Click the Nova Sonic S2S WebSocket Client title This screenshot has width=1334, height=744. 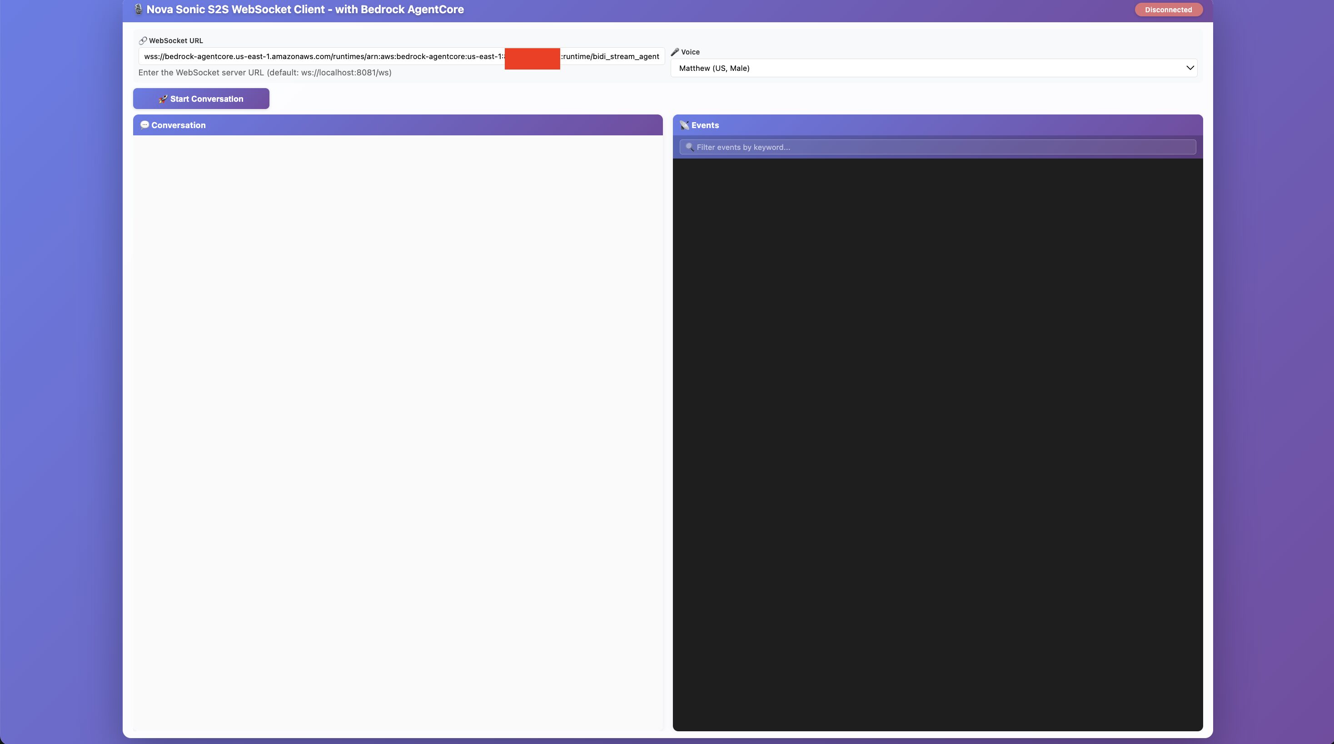(x=305, y=10)
